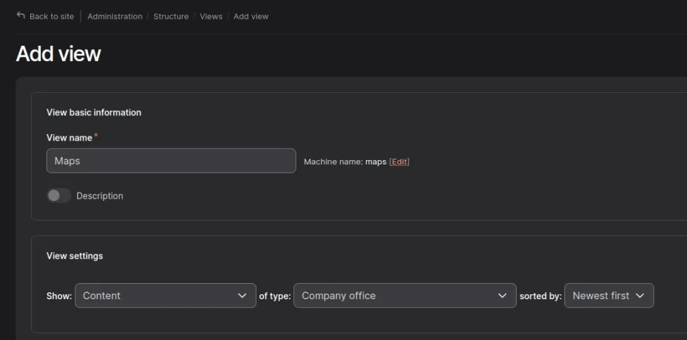Navigate to Views in the breadcrumb
Image resolution: width=687 pixels, height=340 pixels.
[211, 16]
